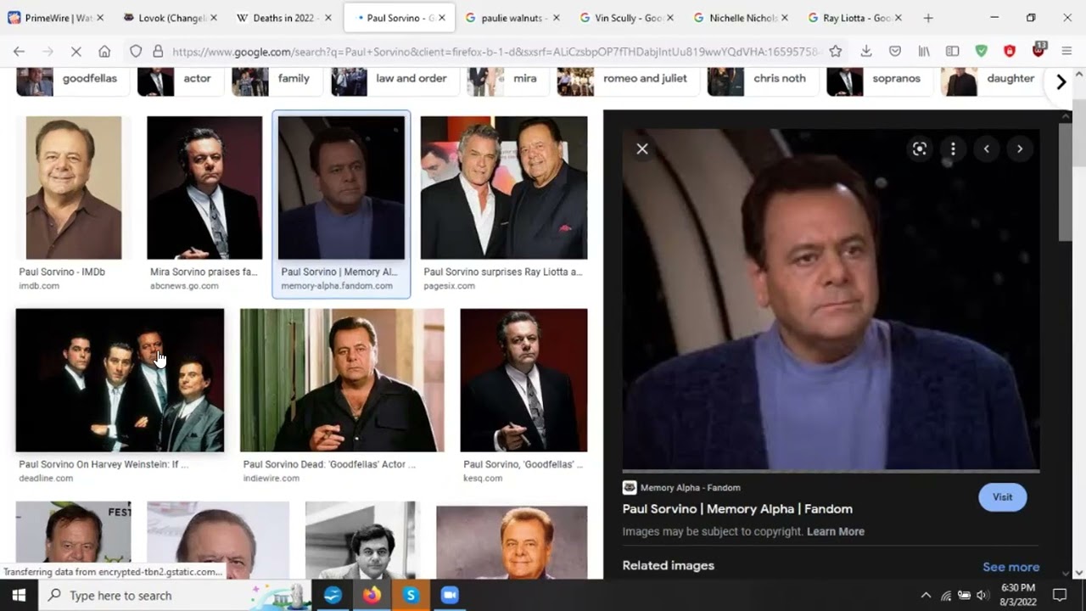Visit the Memory Alpha source page
Image resolution: width=1086 pixels, height=611 pixels.
click(1002, 497)
